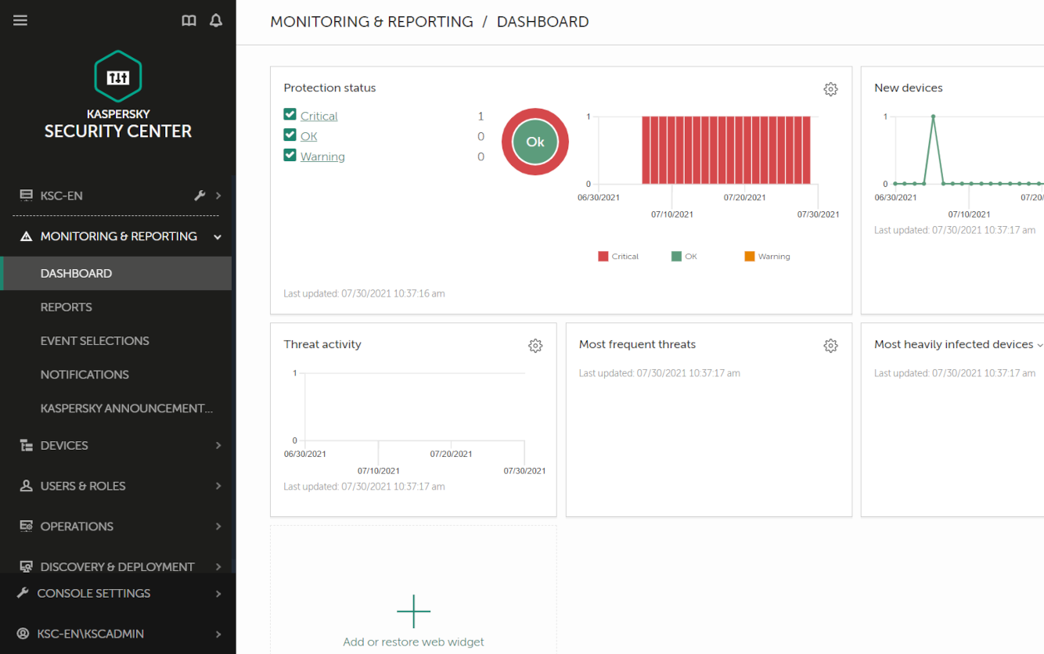Uncheck the Critical status checkbox
Viewport: 1044px width, 654px height.
tap(290, 115)
